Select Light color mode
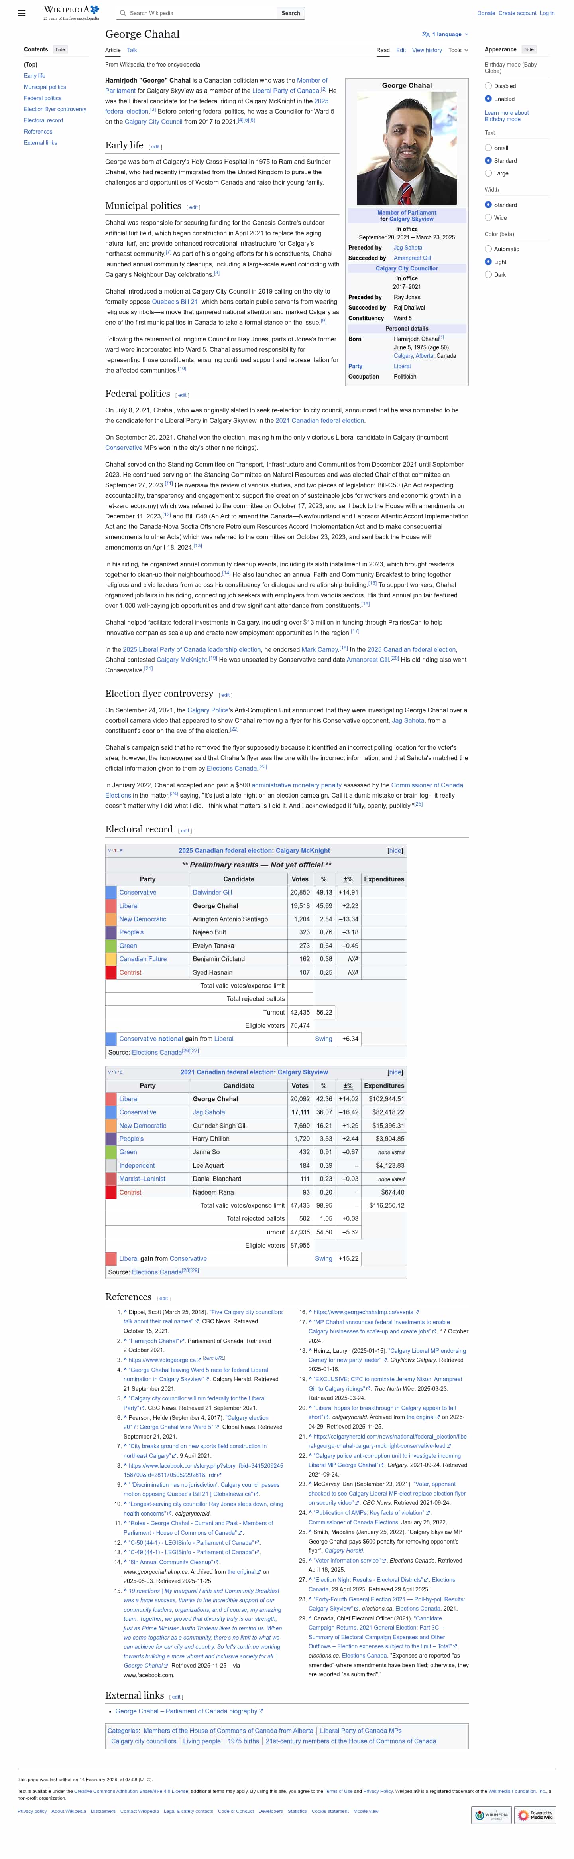This screenshot has width=574, height=1859. [488, 262]
